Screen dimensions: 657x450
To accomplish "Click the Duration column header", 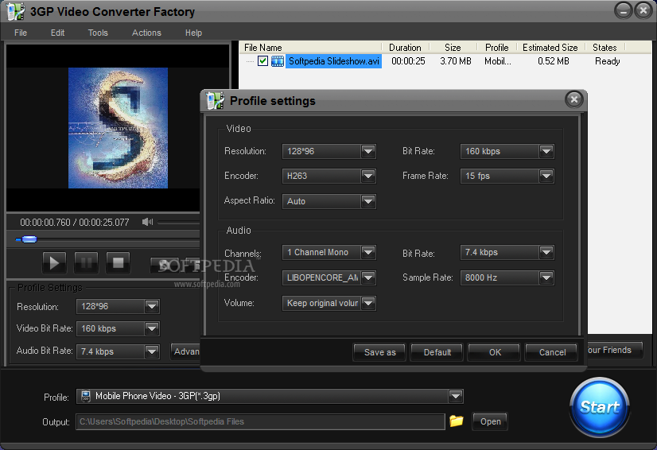I will pos(405,48).
